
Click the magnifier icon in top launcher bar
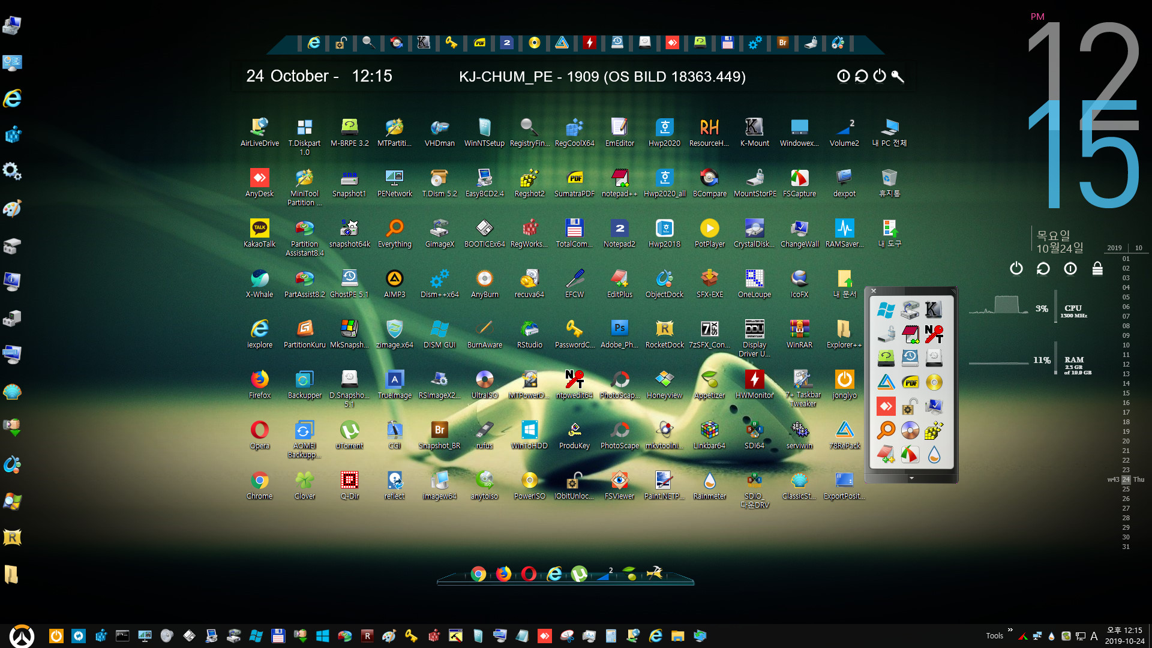[x=368, y=43]
